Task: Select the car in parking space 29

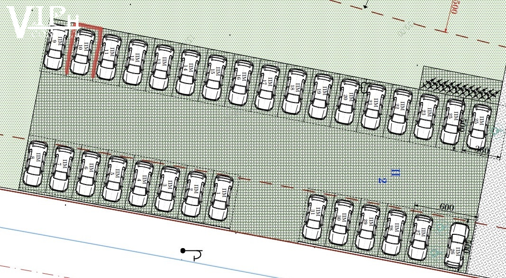Action: pos(368,227)
